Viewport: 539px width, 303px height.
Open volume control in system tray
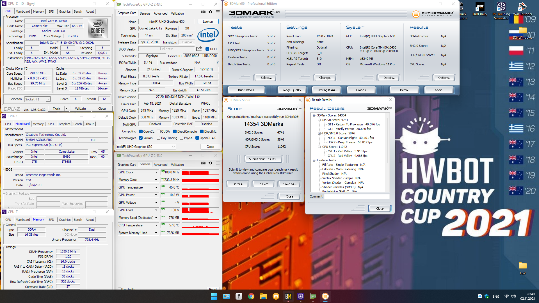[513, 296]
